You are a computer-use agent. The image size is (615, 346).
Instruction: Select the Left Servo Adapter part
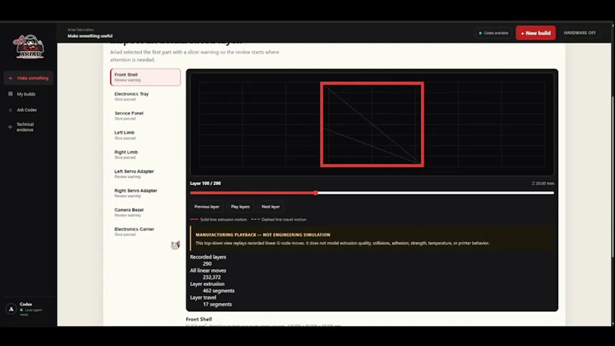(145, 174)
